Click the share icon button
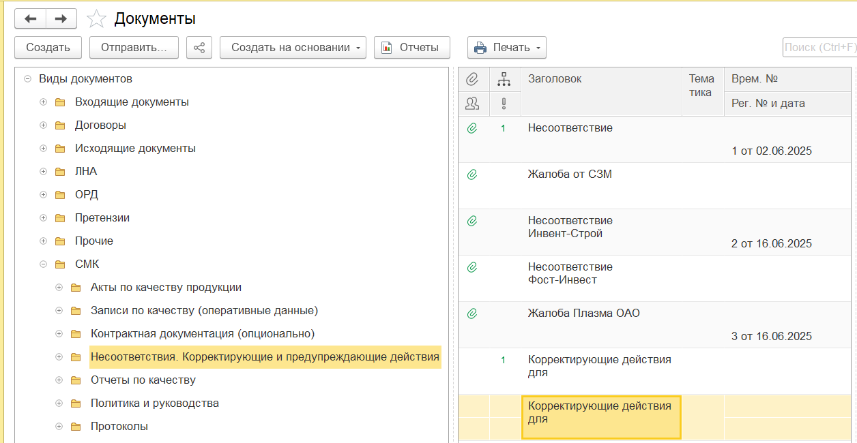857x443 pixels. (x=199, y=48)
